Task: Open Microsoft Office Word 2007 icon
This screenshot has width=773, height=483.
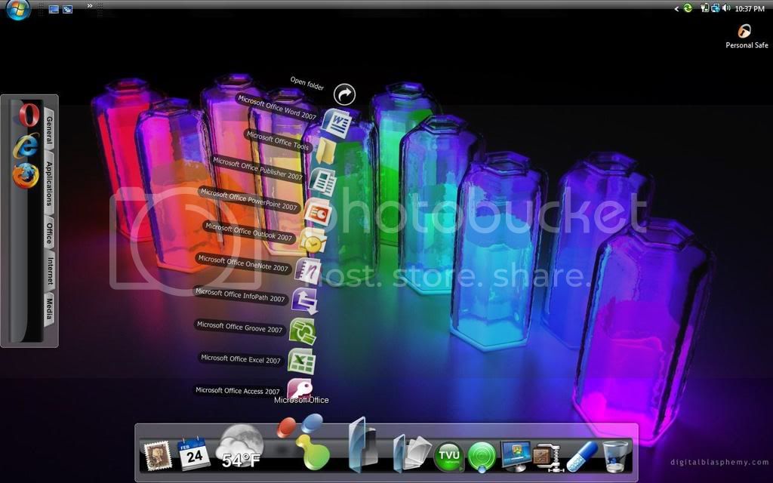Action: coord(336,123)
